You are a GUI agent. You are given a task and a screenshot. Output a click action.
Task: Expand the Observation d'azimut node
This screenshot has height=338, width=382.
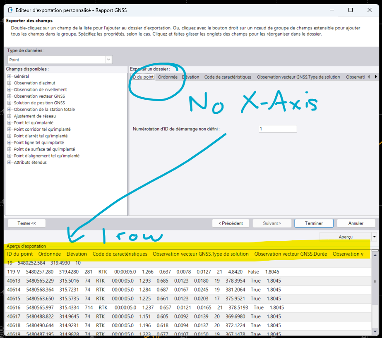coord(9,83)
